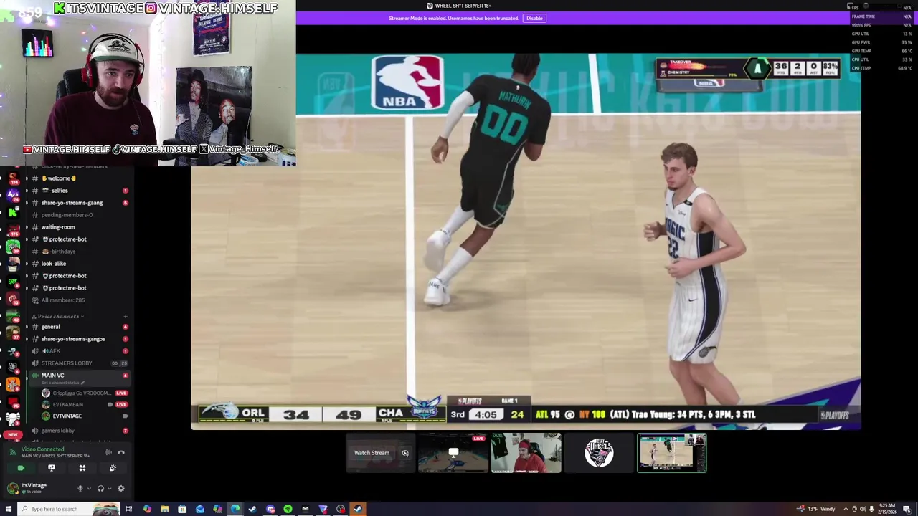Expand the welcome channel arrow
Viewport: 918px width, 516px height.
(27, 178)
